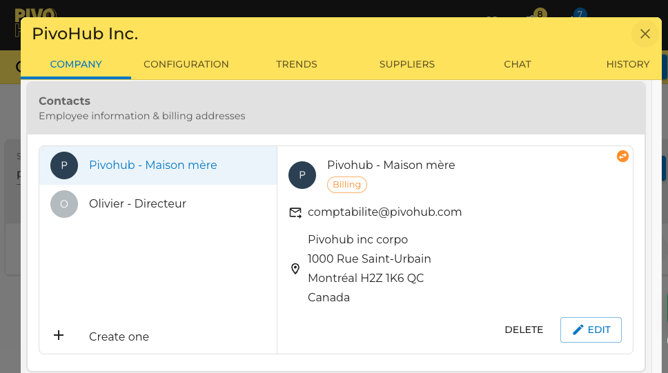Click the gray O avatar for Olivier

click(x=64, y=204)
